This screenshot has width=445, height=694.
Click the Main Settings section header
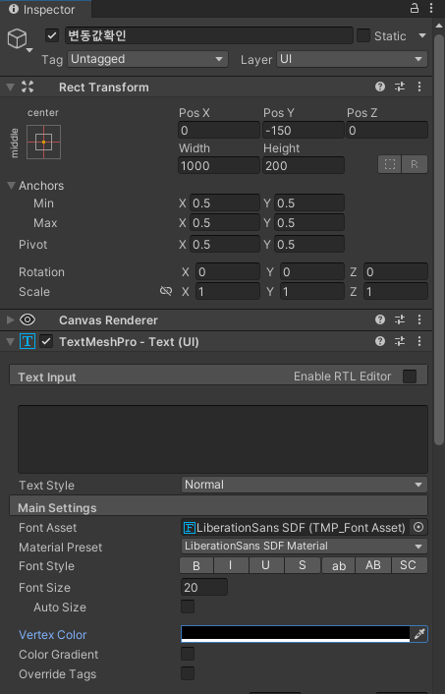(218, 506)
